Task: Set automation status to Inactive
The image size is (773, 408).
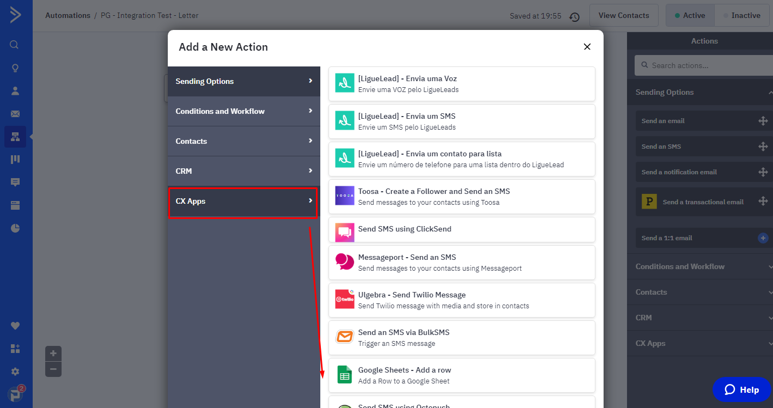Action: pyautogui.click(x=741, y=16)
